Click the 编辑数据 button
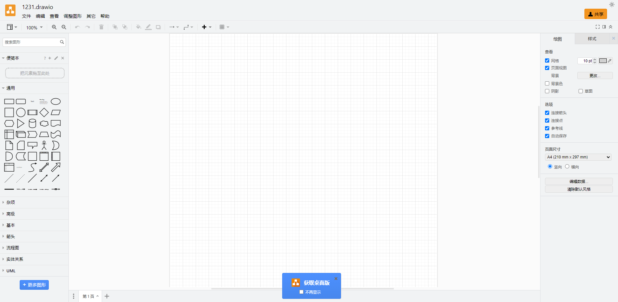Screen dimensions: 618x302 (x=579, y=181)
